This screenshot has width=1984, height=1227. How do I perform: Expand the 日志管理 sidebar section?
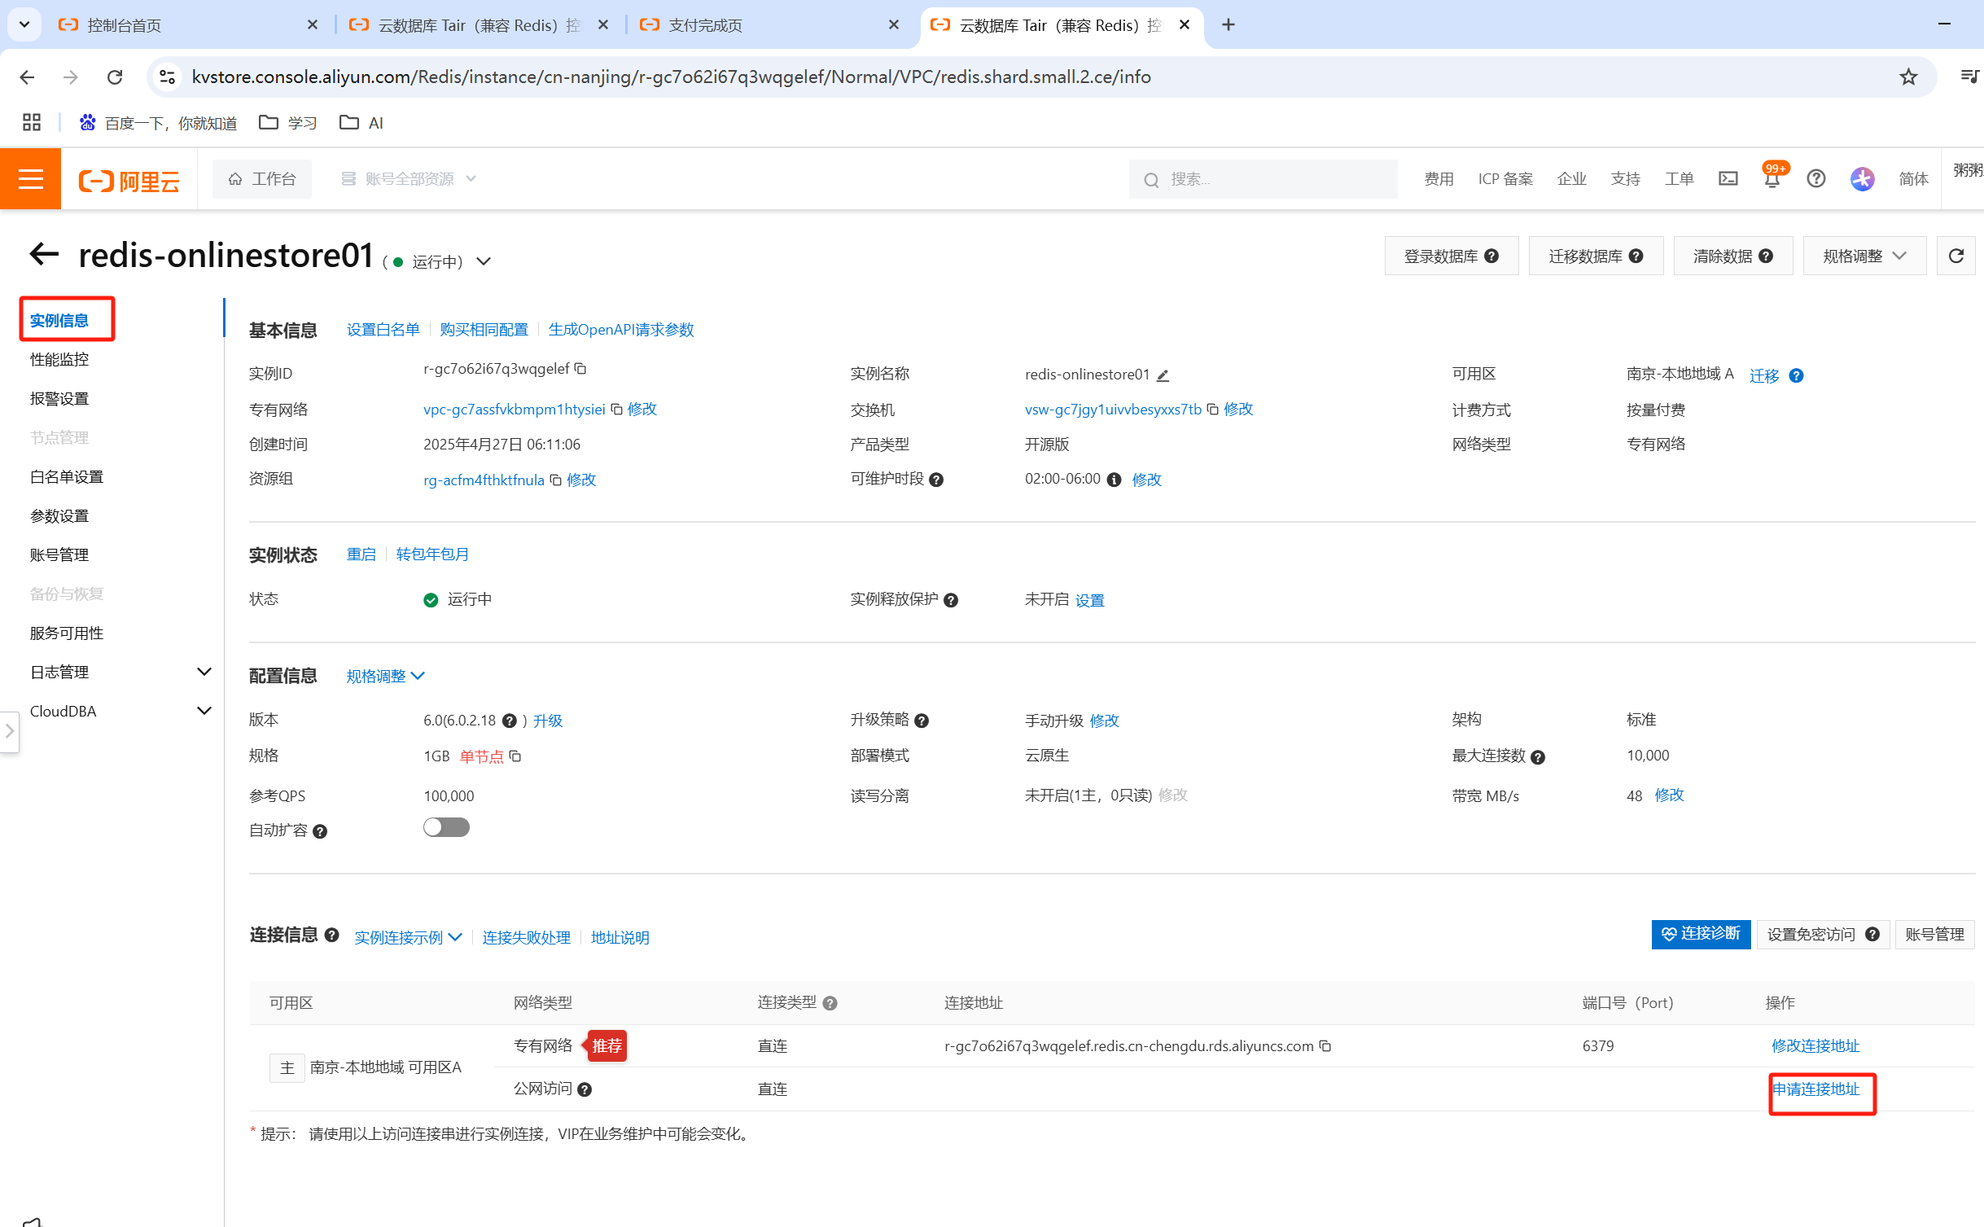(x=204, y=672)
